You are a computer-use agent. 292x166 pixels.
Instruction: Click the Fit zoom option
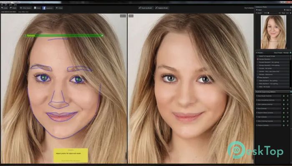(x=279, y=13)
